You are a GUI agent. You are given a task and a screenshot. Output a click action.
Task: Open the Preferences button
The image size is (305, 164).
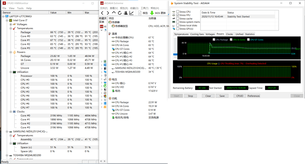tap(254, 96)
